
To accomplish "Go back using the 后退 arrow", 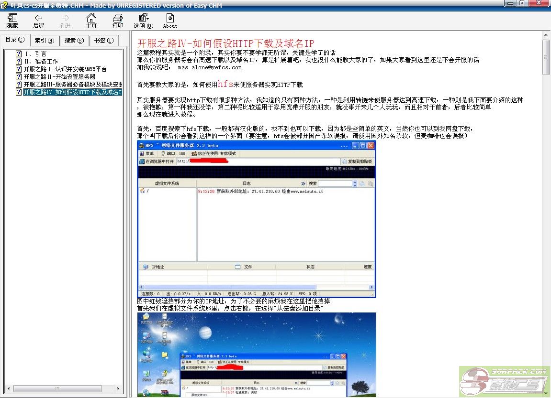I will click(x=38, y=21).
